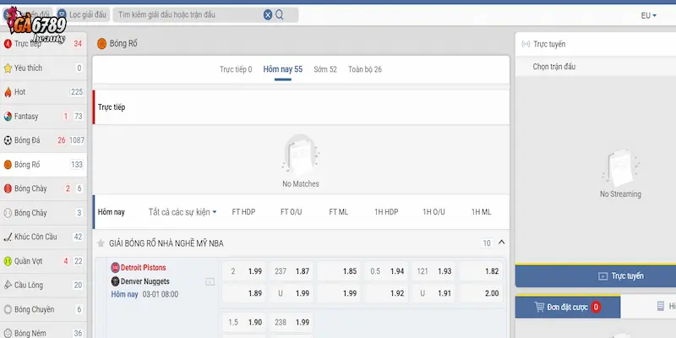Click the GA6789 logo
The width and height of the screenshot is (676, 338).
pyautogui.click(x=36, y=25)
